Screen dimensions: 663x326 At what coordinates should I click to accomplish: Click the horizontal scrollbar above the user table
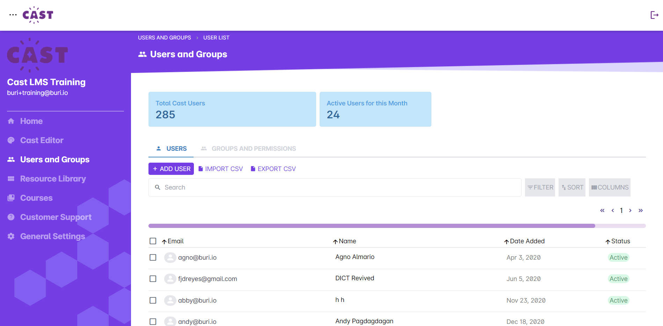[x=372, y=226]
